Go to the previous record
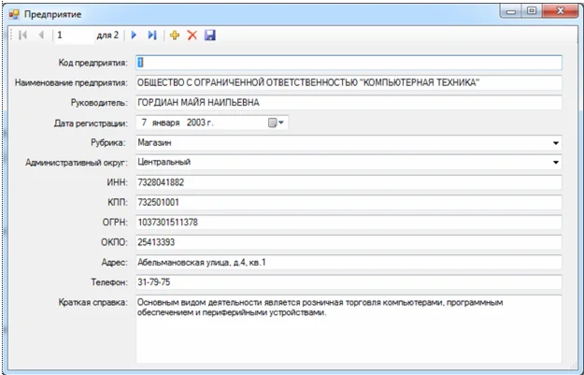The width and height of the screenshot is (584, 375). [40, 36]
